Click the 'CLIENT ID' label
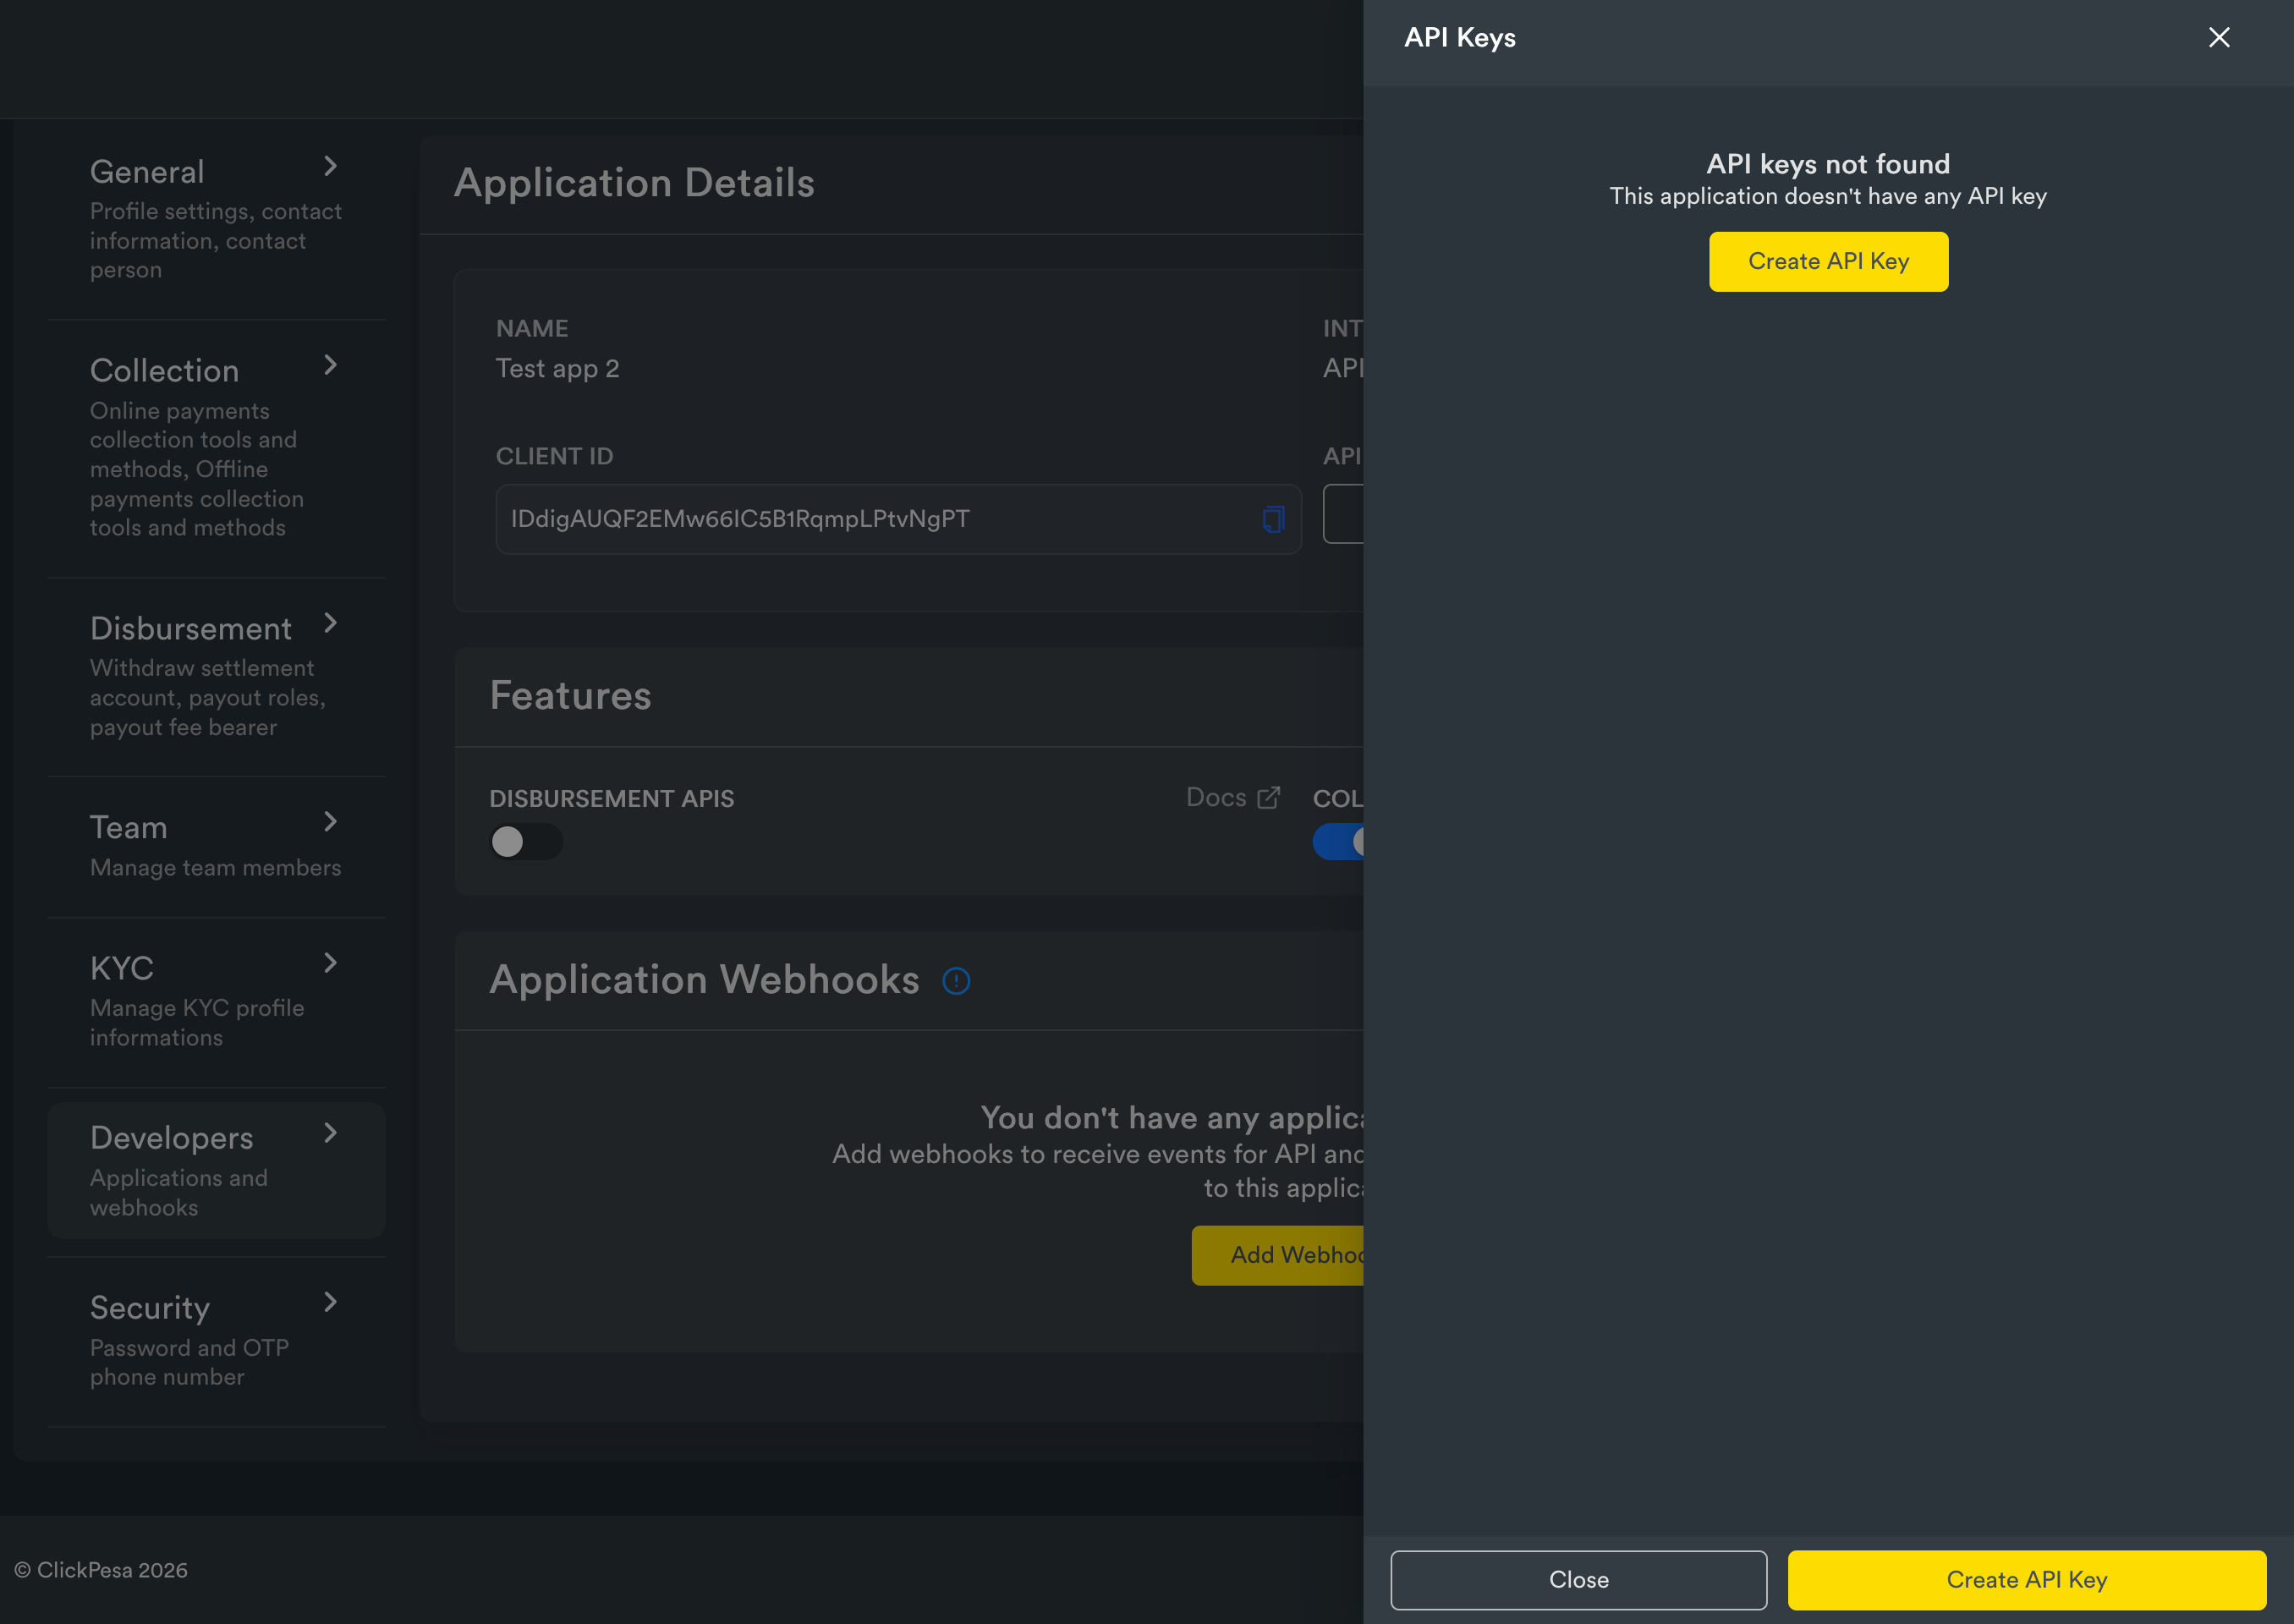This screenshot has width=2294, height=1624. coord(554,457)
